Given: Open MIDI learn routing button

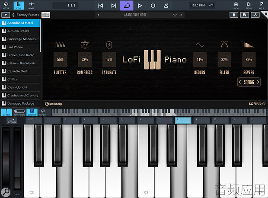Looking at the screenshot, I should (255, 15).
